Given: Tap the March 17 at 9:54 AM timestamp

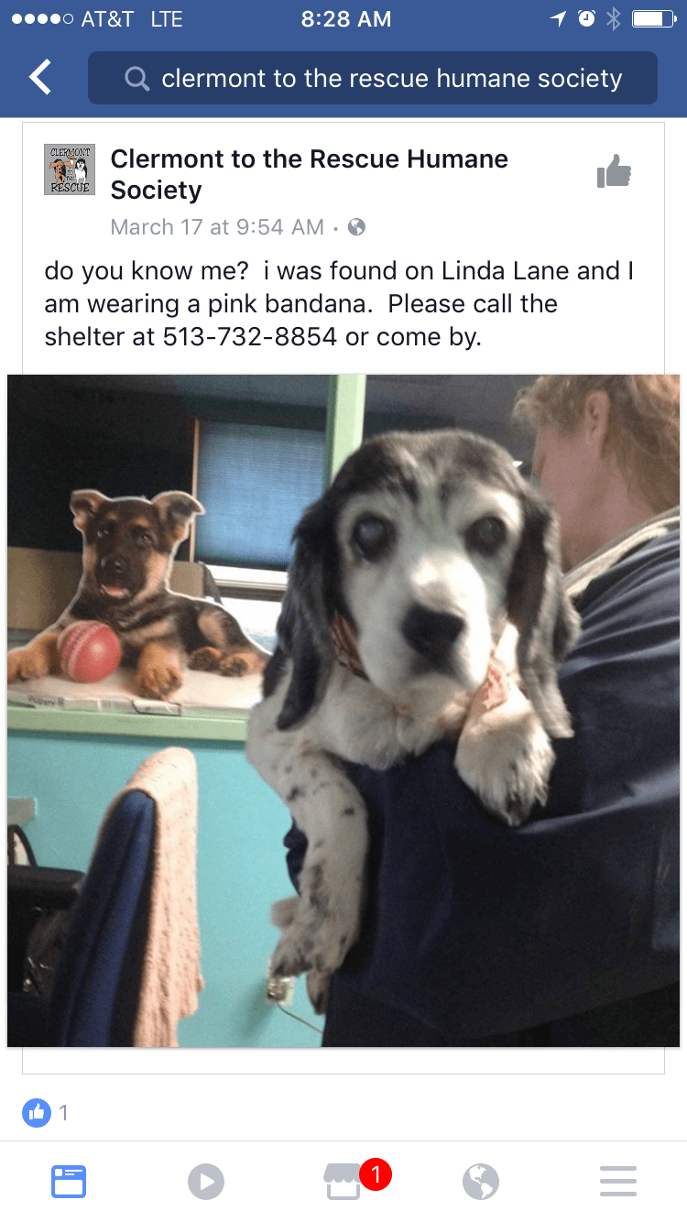Looking at the screenshot, I should 217,227.
